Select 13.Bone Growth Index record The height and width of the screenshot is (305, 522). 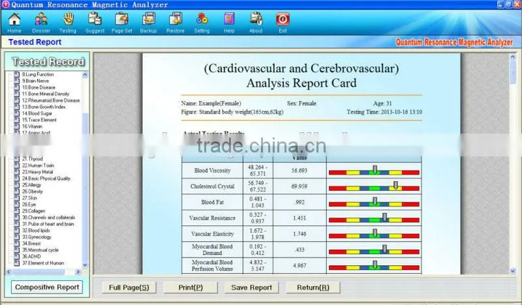[44, 107]
